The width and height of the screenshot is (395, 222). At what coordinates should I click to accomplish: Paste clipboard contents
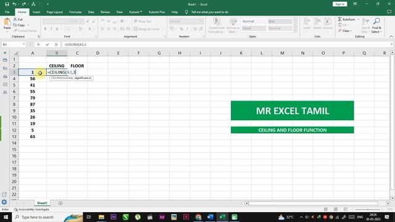(7, 25)
